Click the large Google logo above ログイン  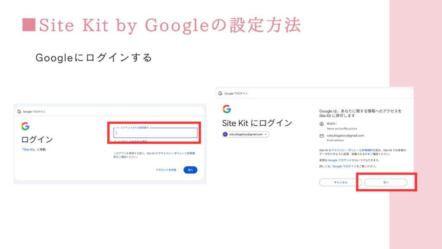point(25,126)
